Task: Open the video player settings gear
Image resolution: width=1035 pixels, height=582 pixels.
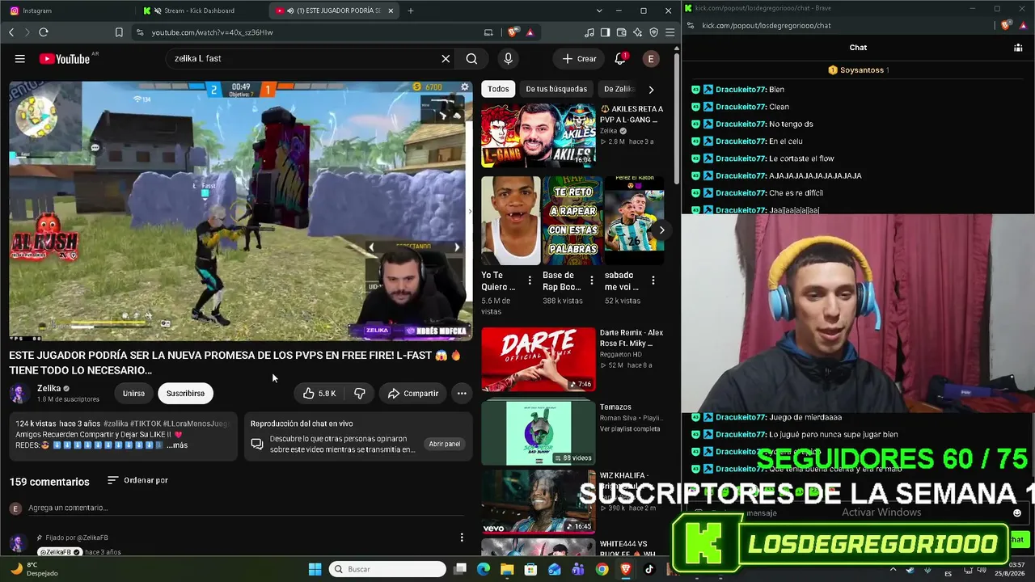Action: point(464,87)
